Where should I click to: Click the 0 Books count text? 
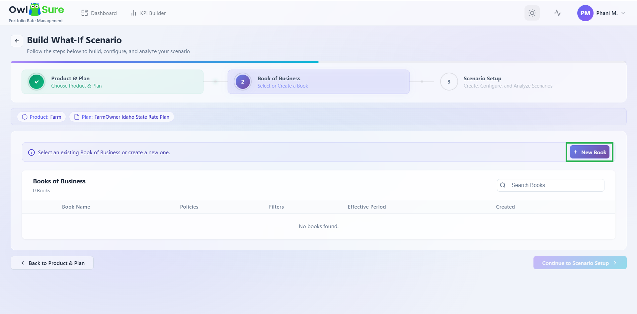[41, 191]
